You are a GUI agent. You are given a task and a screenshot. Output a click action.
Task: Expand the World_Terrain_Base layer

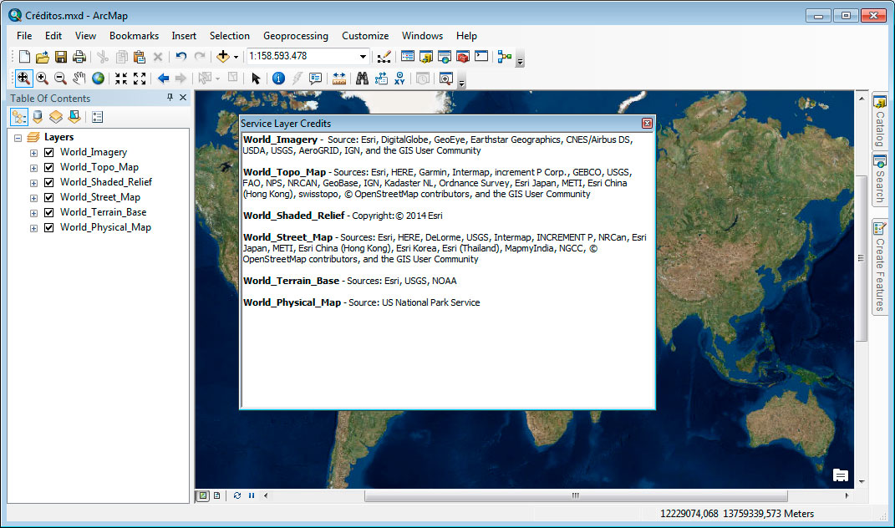pos(33,213)
